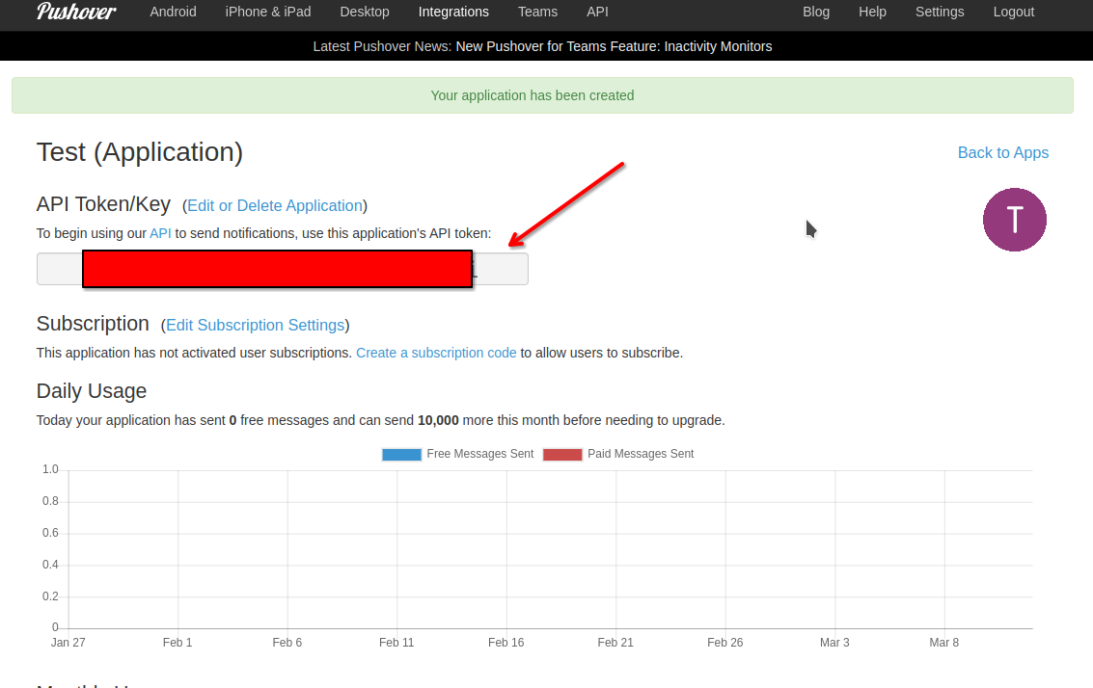
Task: Click the Paid Messages Sent legend label
Action: [x=641, y=454]
